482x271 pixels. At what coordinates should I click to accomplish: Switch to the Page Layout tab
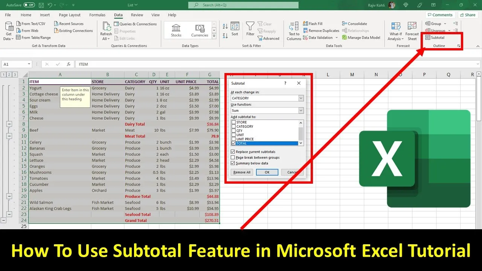click(x=70, y=15)
